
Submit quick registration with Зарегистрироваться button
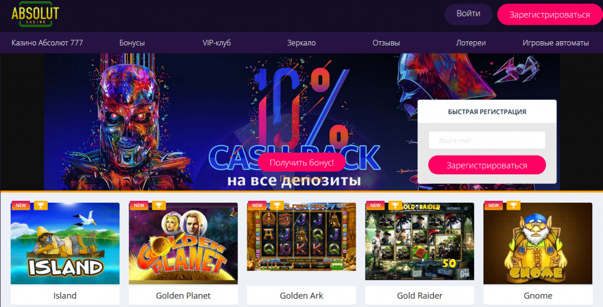pyautogui.click(x=487, y=165)
